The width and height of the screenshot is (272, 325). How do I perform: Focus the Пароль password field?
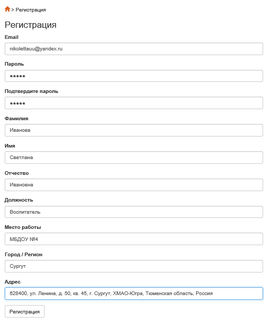134,76
